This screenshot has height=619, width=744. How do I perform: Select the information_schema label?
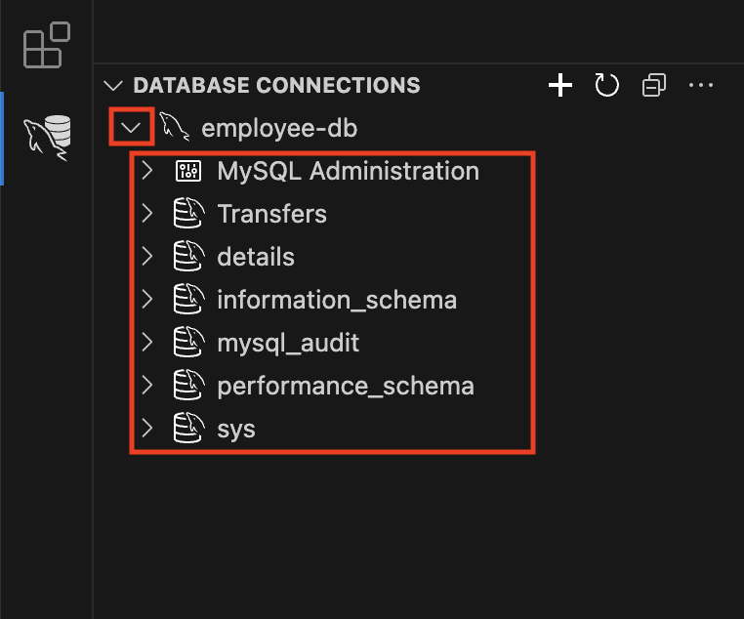point(337,301)
